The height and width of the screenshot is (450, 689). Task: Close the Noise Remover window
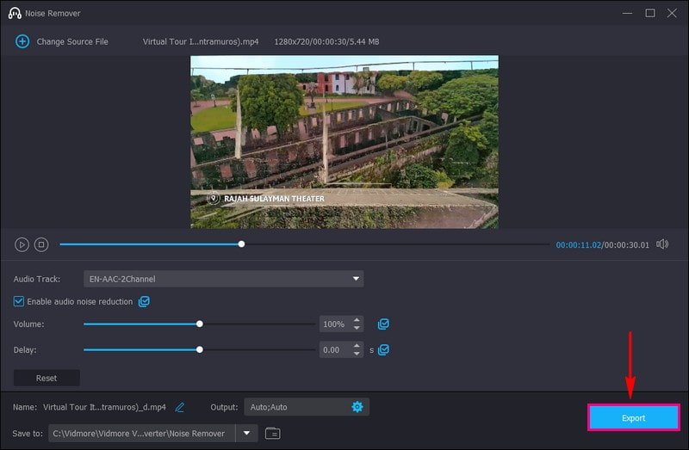point(672,13)
